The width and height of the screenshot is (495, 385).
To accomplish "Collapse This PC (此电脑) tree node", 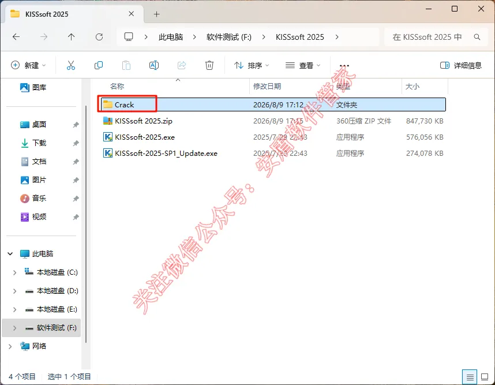I will pyautogui.click(x=10, y=253).
